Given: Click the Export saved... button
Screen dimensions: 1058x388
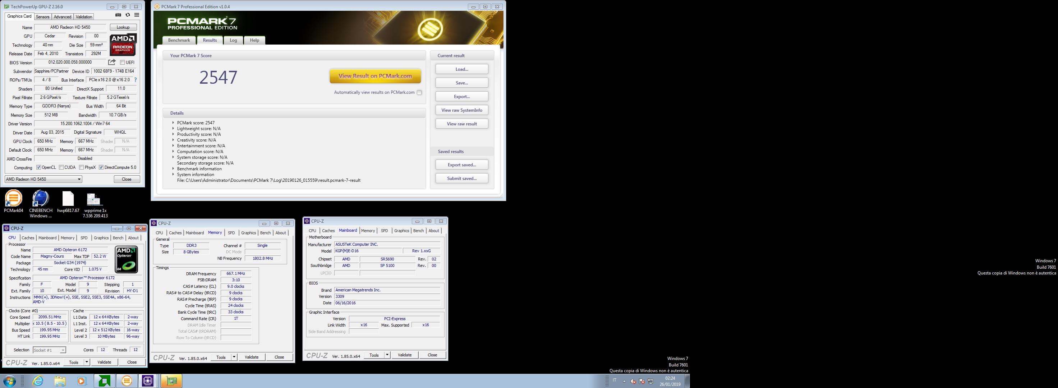Looking at the screenshot, I should point(462,165).
